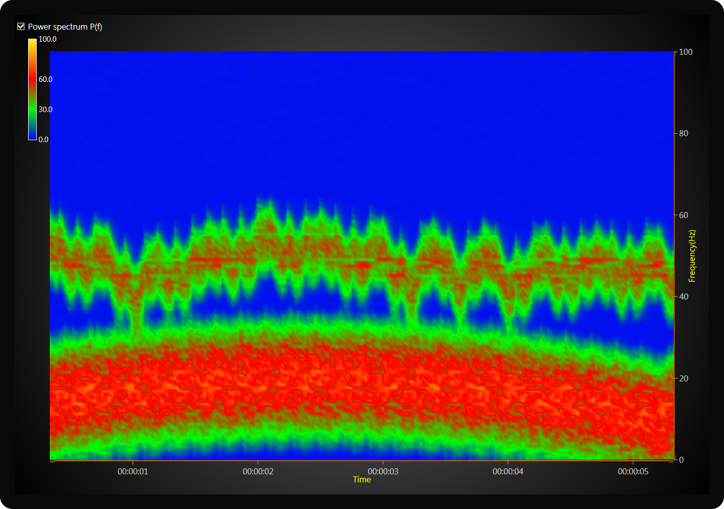The image size is (724, 509).
Task: Click the 80 Hz frequency axis label
Action: 683,134
